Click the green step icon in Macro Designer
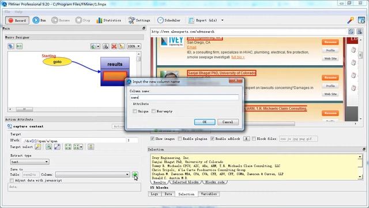The image size is (369, 208). (x=19, y=46)
